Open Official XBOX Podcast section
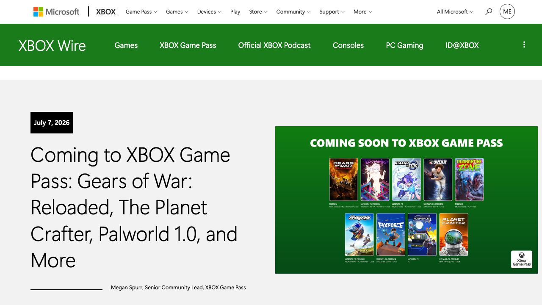542x305 pixels. pos(274,45)
